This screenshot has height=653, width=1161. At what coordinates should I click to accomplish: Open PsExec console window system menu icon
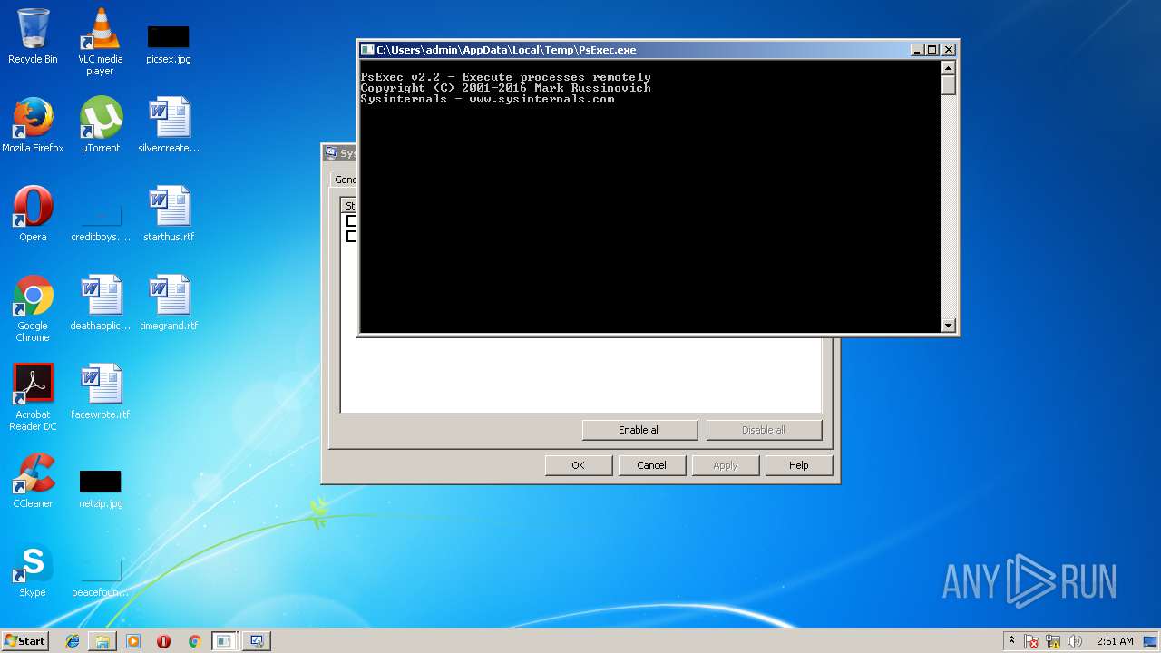pyautogui.click(x=367, y=50)
